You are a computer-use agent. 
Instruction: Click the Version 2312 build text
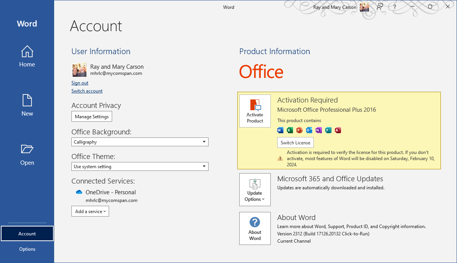[x=323, y=234]
